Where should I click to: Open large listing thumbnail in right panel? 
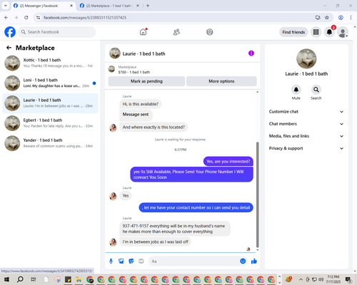[306, 58]
